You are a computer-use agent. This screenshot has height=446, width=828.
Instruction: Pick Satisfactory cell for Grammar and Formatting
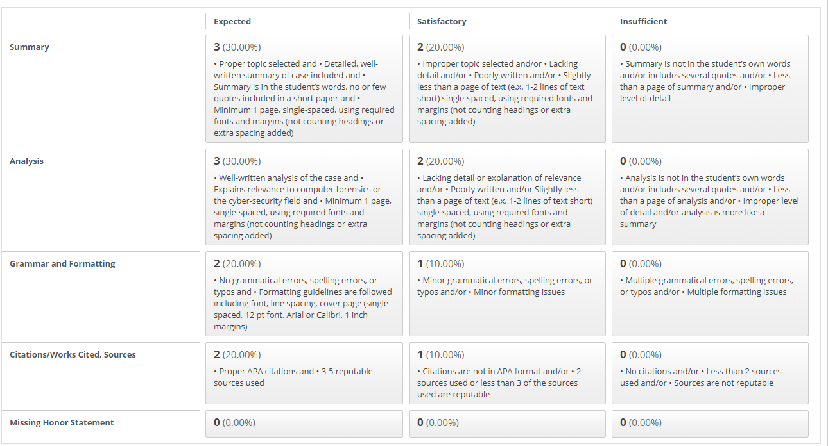[506, 293]
